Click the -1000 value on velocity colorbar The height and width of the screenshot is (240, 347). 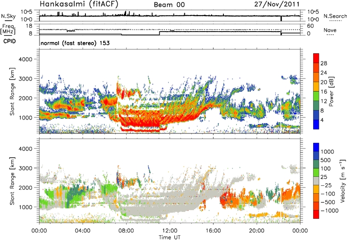pos(329,211)
